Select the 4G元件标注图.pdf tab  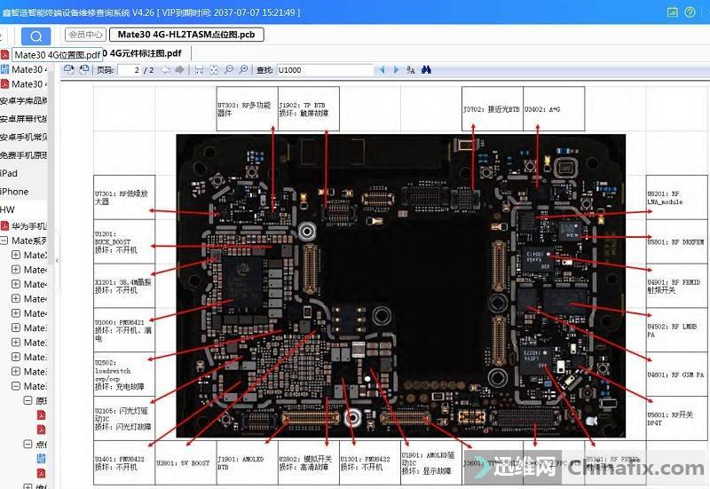coord(145,53)
